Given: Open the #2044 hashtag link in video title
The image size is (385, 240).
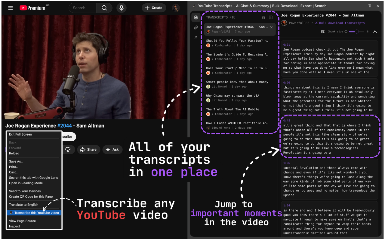Looking at the screenshot, I should tap(65, 126).
